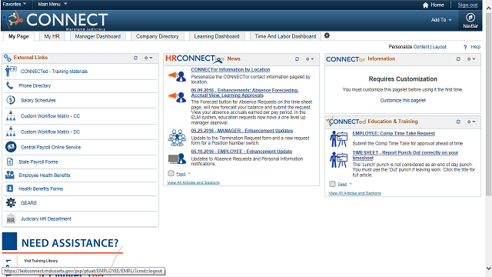Screen dimensions: 492x277
Task: Open the Manager Dashboard tab
Action: point(98,36)
